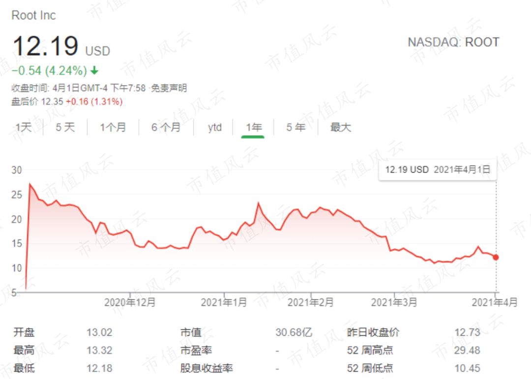Click the 2021年3月 axis label

tap(394, 302)
